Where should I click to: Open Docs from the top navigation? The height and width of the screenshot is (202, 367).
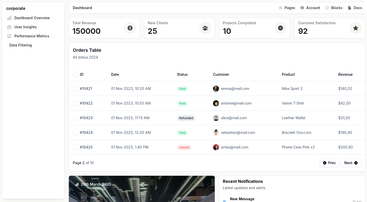pos(355,8)
